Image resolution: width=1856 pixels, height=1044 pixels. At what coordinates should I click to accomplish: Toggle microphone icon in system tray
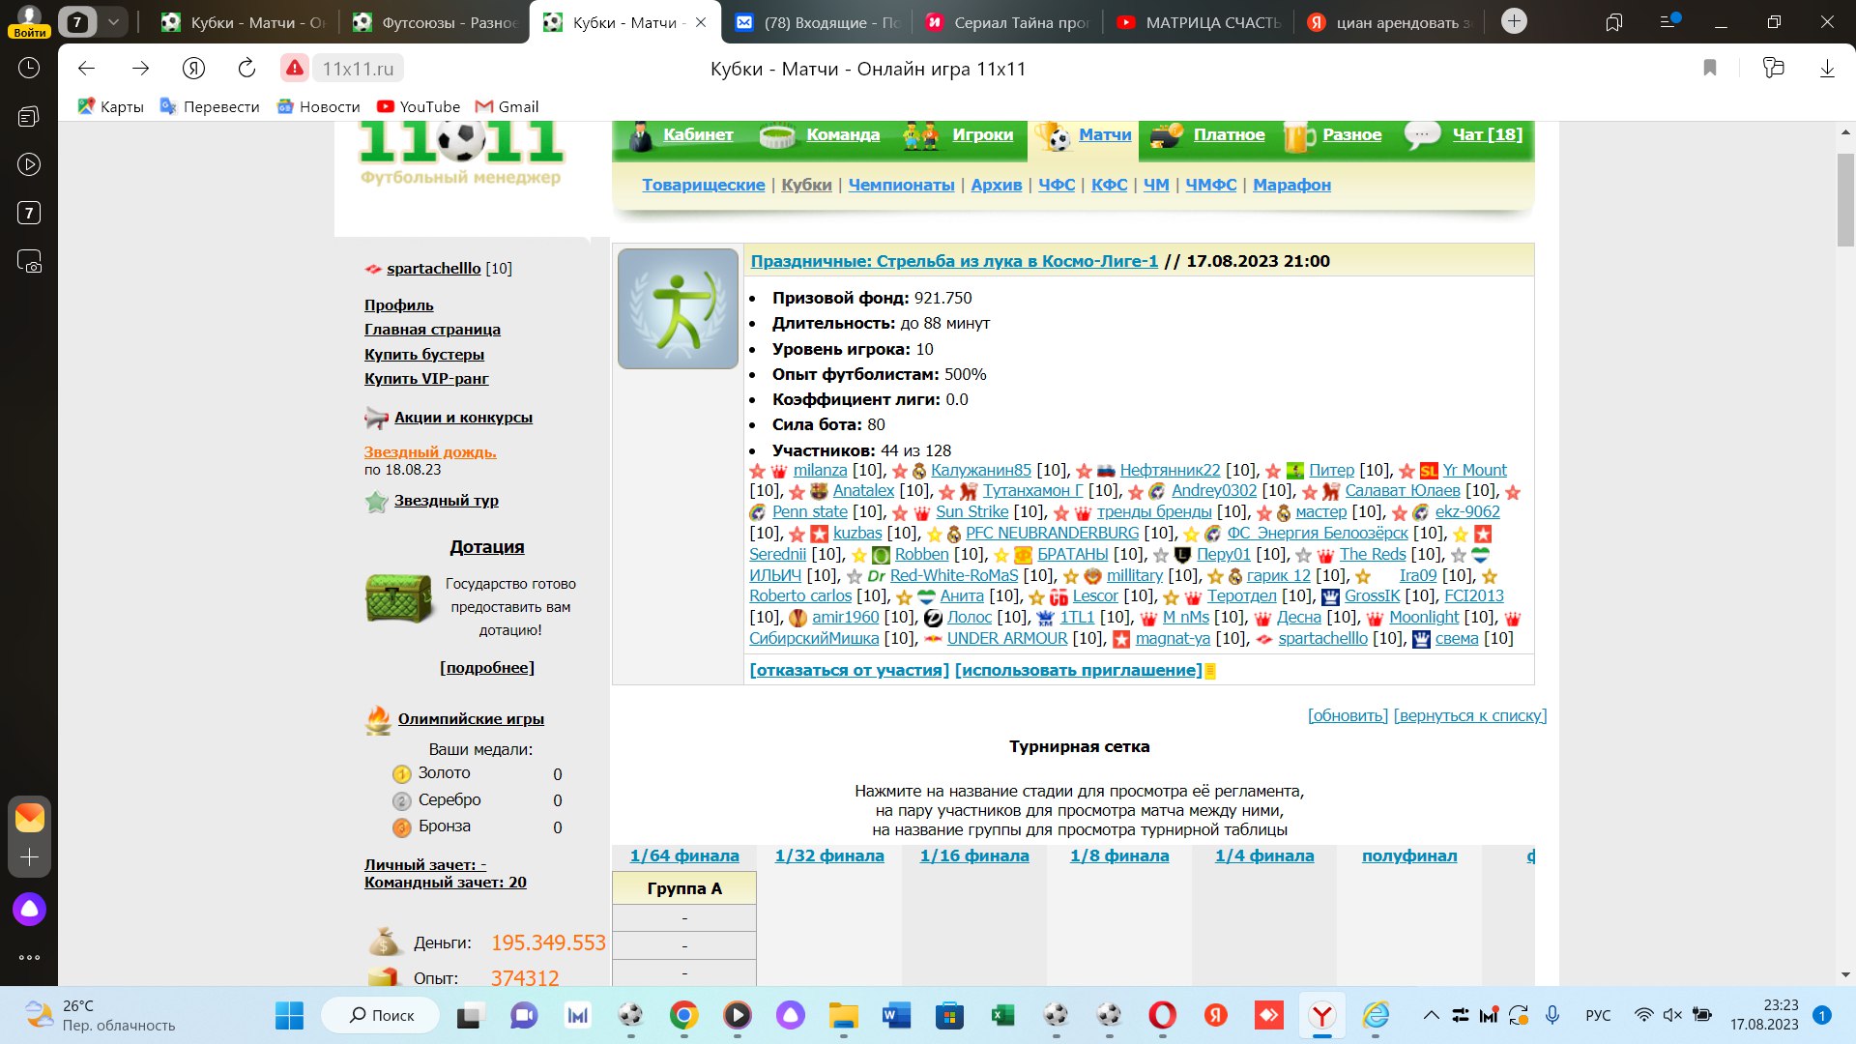[x=1552, y=1015]
